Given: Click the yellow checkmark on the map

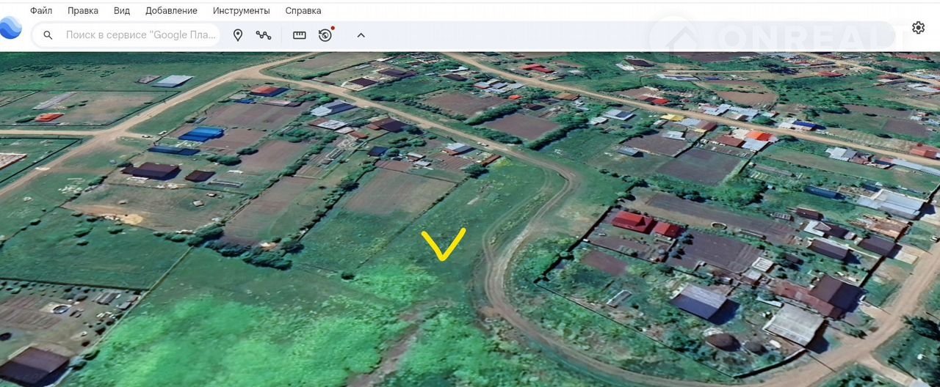Looking at the screenshot, I should 443,245.
